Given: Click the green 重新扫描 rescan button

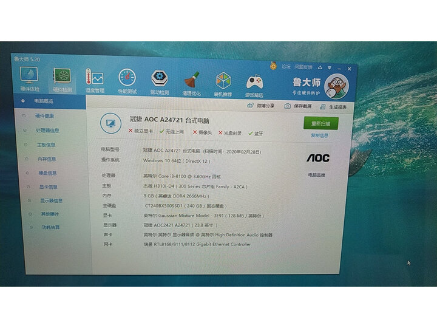Looking at the screenshot, I should (x=321, y=123).
